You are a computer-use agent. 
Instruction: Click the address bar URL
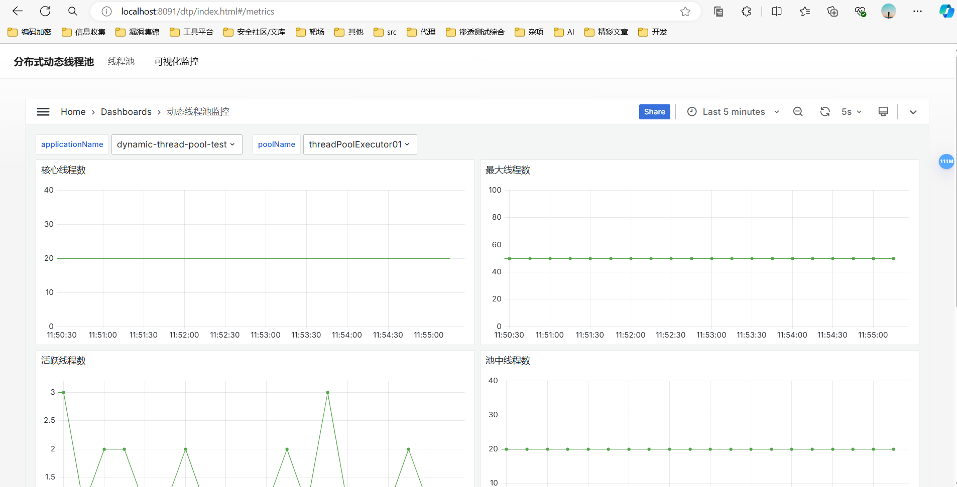[198, 12]
